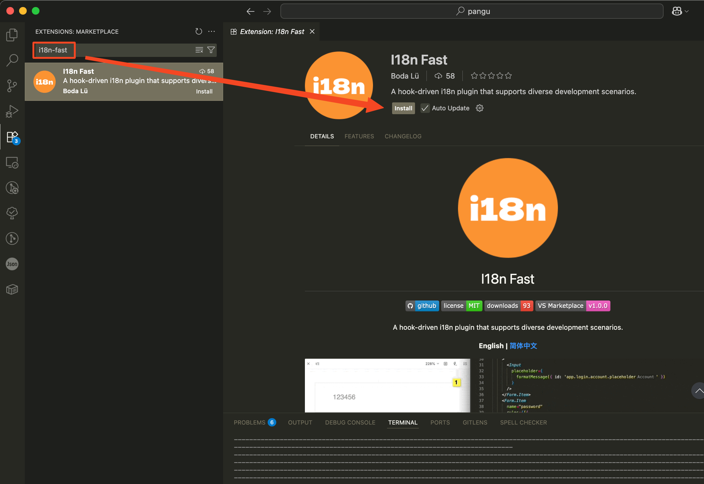Switch to the CHANGELOG tab
Viewport: 704px width, 484px height.
pyautogui.click(x=403, y=136)
